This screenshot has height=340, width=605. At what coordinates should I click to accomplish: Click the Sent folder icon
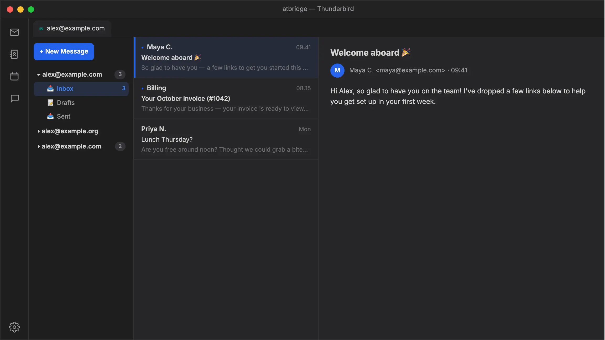pyautogui.click(x=50, y=116)
